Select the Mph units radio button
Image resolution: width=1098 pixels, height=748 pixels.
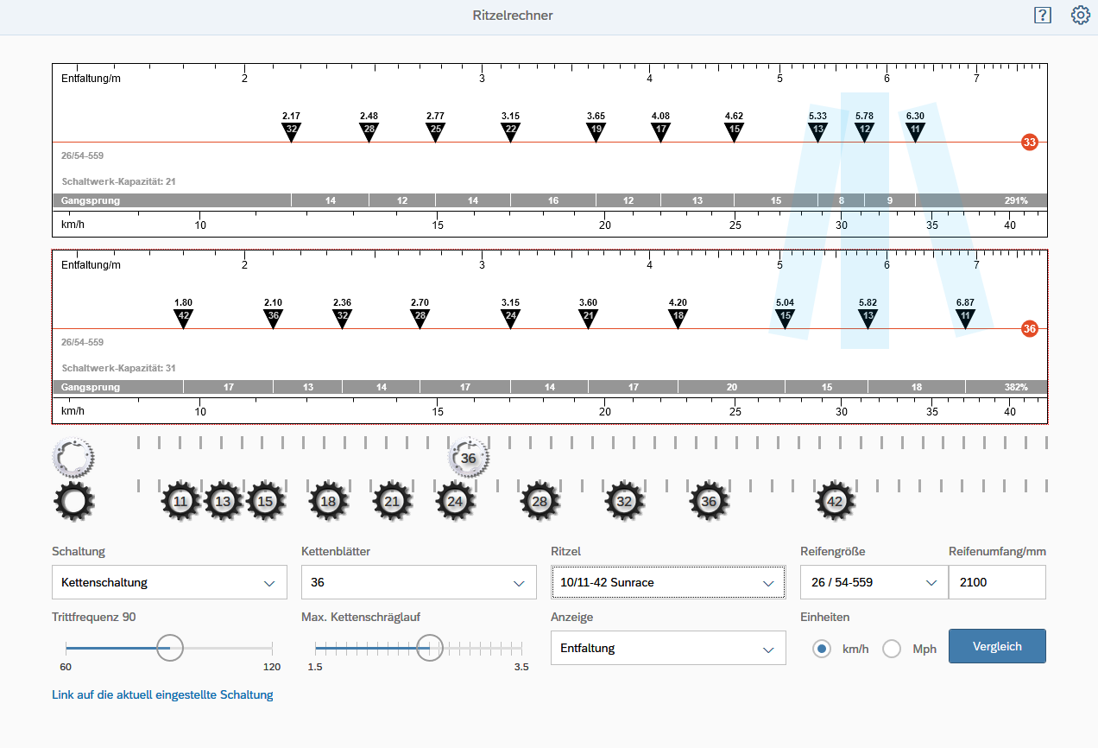click(892, 649)
